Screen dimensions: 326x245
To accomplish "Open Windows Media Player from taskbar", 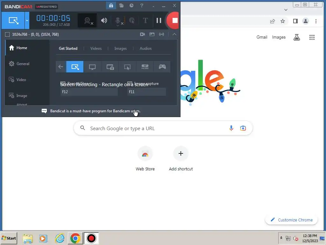I will (x=43, y=238).
